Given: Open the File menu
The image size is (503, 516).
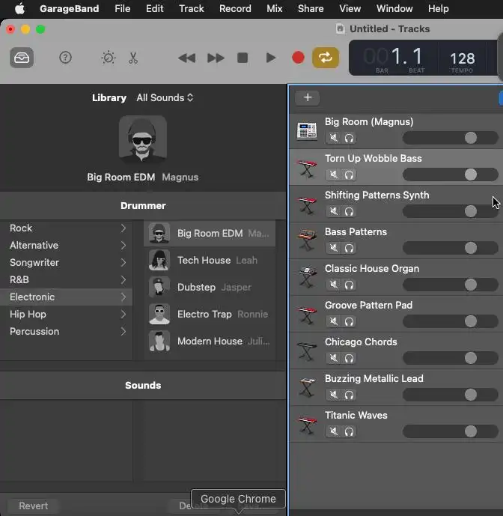Looking at the screenshot, I should tap(122, 8).
